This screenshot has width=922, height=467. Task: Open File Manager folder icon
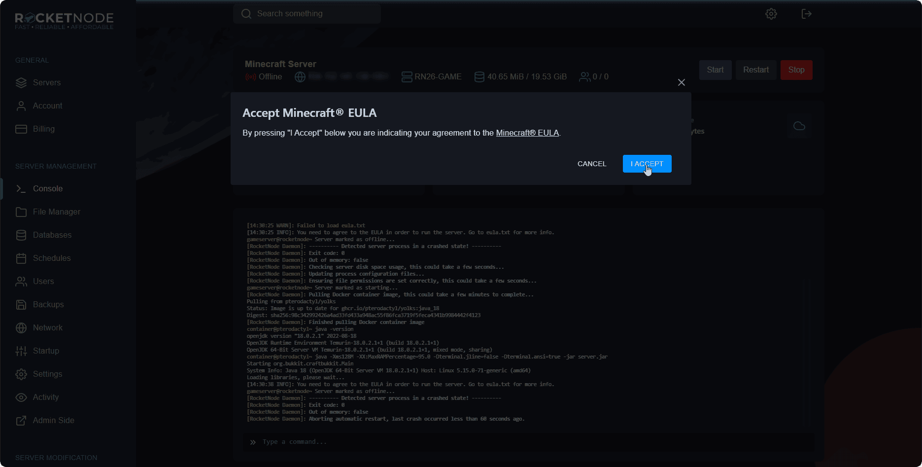21,212
